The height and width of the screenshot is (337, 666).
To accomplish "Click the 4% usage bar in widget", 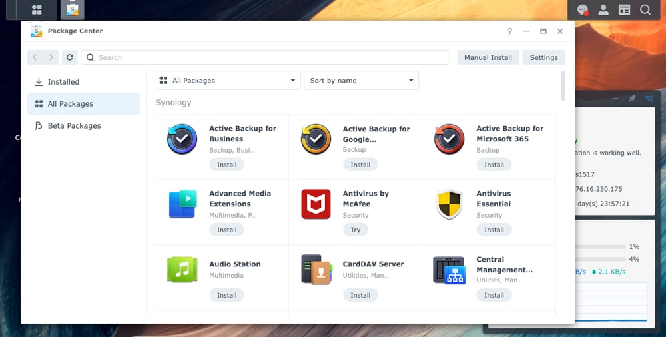I will click(600, 259).
